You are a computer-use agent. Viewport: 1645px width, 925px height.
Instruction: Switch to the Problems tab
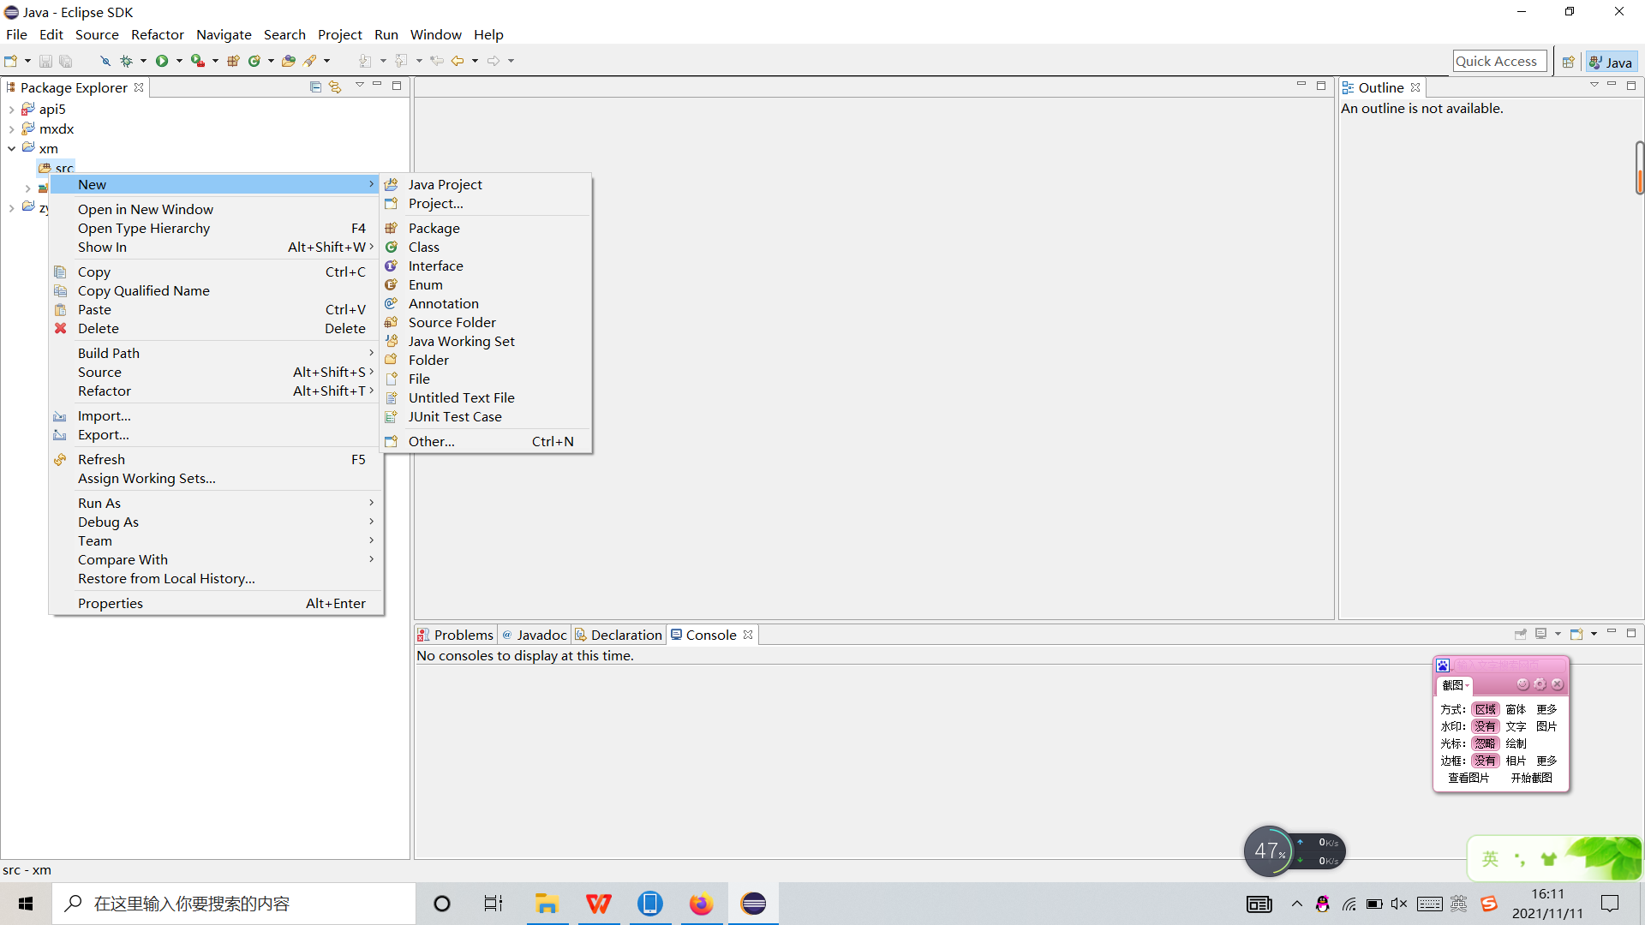click(455, 635)
